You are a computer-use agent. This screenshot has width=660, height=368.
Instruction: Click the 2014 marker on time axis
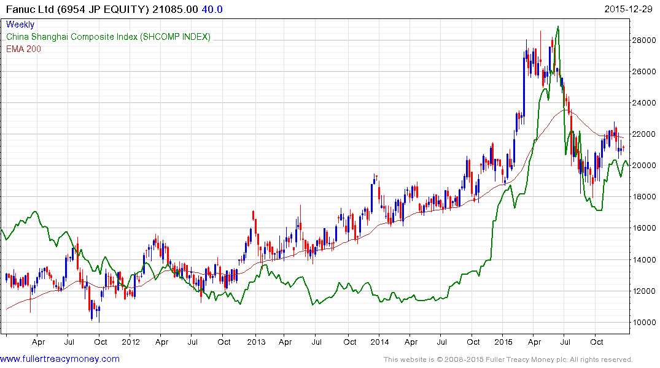pos(379,342)
